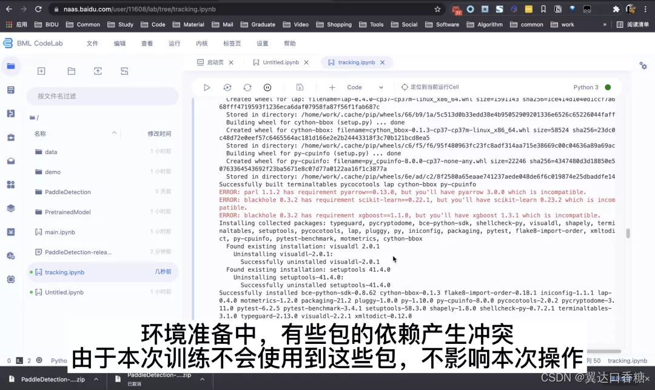Select the Python 3 kernel button
This screenshot has width=655, height=390.
584,87
